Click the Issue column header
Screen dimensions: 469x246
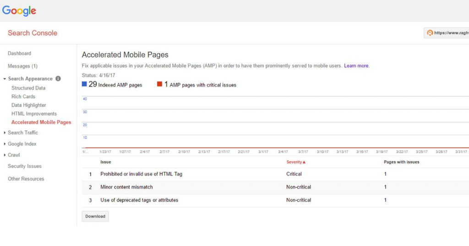point(106,162)
